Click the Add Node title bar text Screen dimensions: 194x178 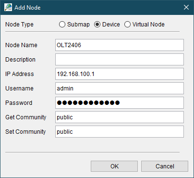(27, 8)
